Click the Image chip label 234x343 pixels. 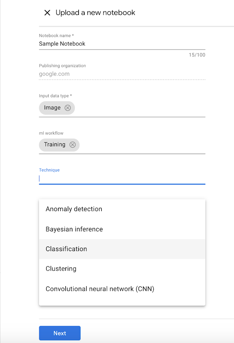tap(52, 108)
